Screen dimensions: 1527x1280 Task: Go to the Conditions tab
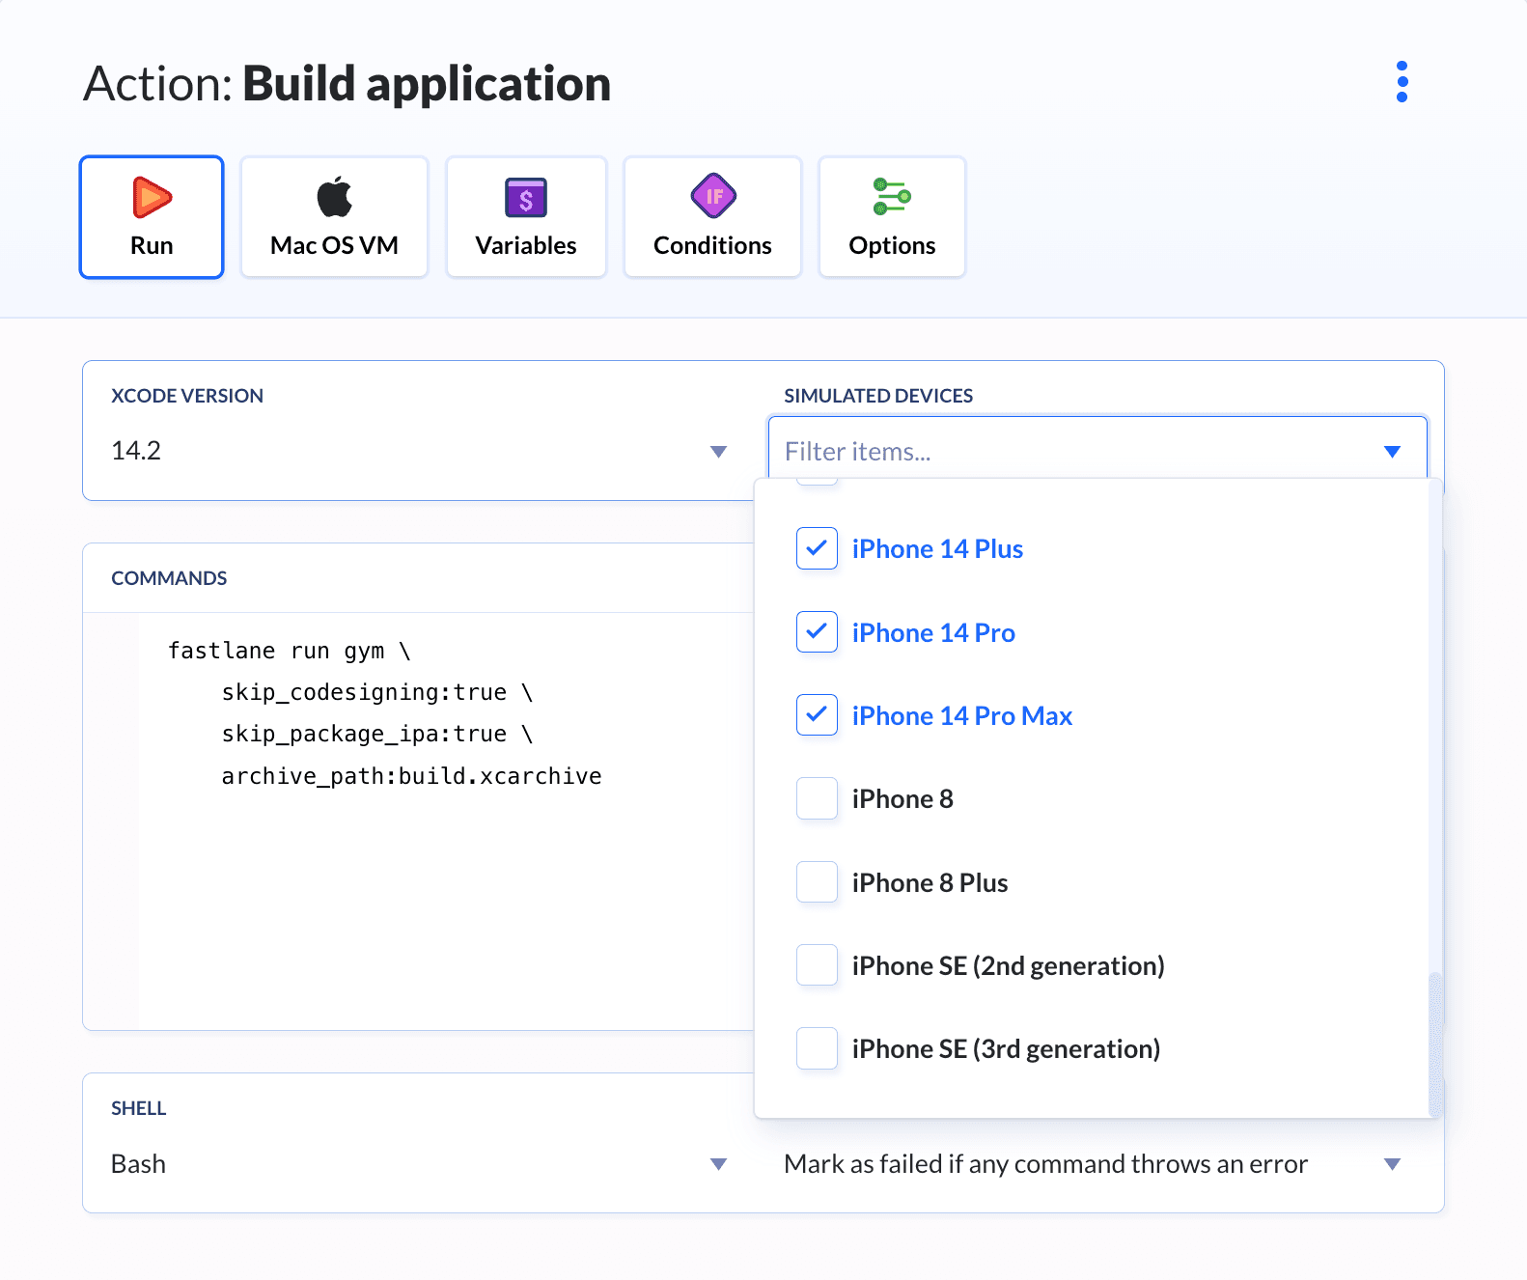coord(712,217)
